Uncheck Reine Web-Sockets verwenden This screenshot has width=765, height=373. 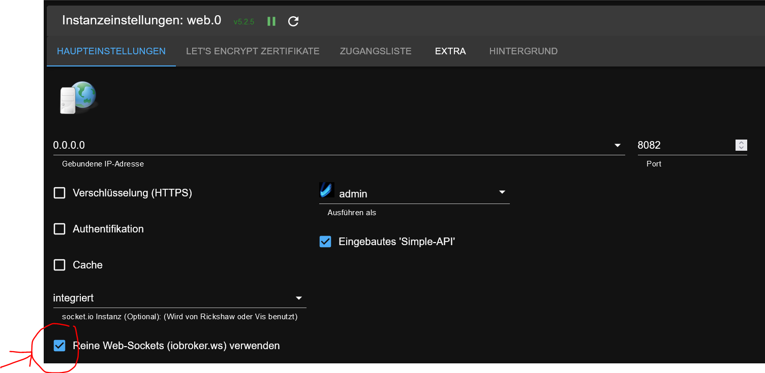click(x=59, y=346)
